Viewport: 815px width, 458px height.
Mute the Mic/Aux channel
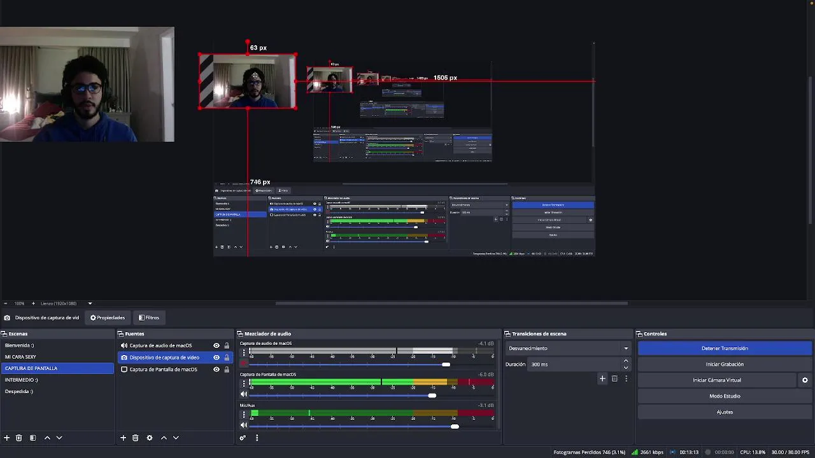coord(243,426)
